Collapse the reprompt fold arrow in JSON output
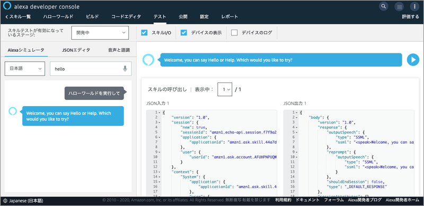424x206 pixels. (x=297, y=152)
